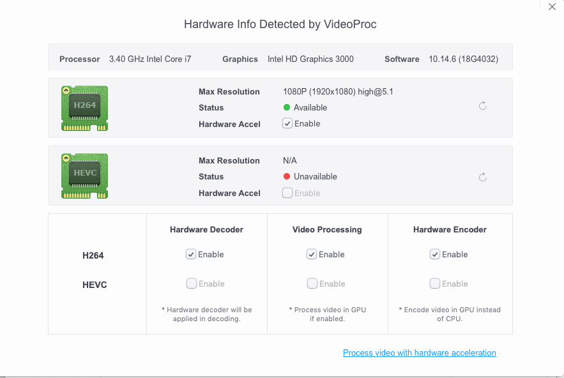Refresh the HEVC hardware detection

pos(483,177)
